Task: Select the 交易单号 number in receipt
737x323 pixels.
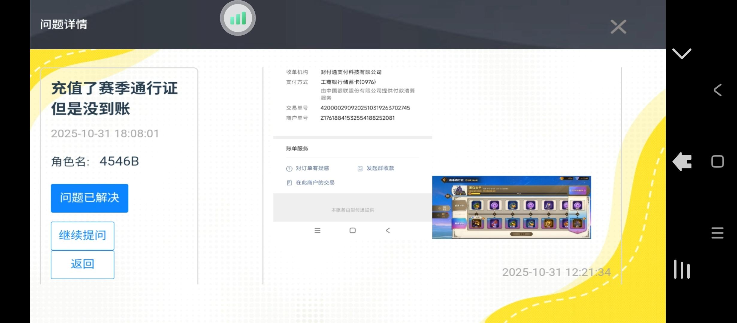Action: click(x=365, y=108)
